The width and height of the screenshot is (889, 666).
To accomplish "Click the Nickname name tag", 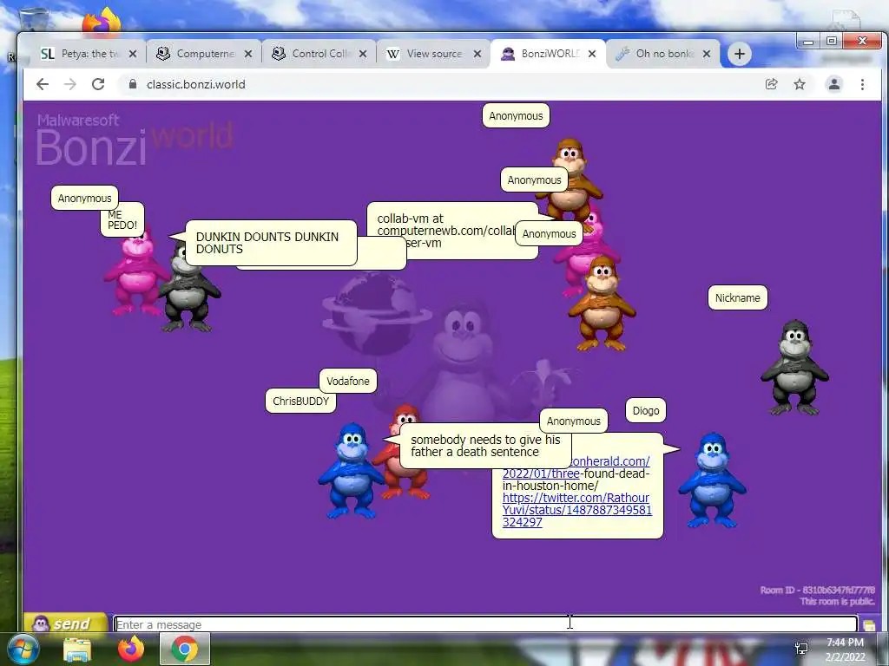I will 737,298.
